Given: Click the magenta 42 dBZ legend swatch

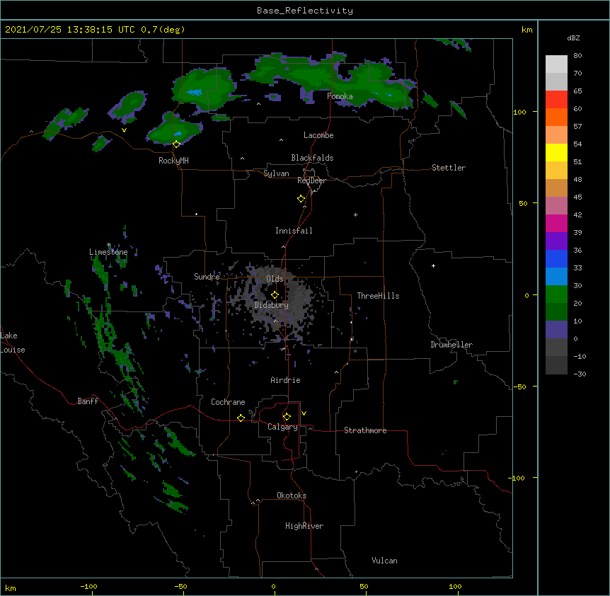Looking at the screenshot, I should (x=556, y=223).
